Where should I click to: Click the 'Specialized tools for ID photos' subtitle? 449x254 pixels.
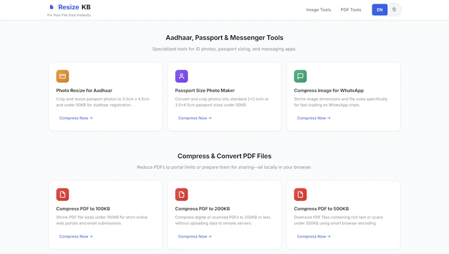click(224, 49)
